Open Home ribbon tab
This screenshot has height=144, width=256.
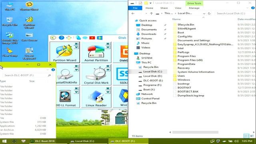tap(149, 8)
